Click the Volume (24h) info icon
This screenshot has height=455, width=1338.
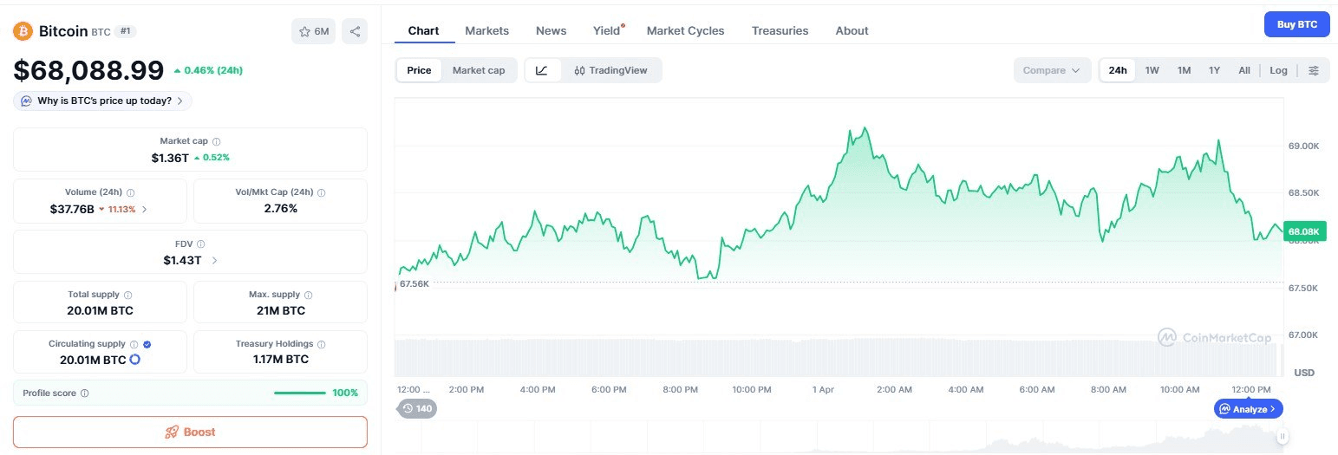click(131, 192)
